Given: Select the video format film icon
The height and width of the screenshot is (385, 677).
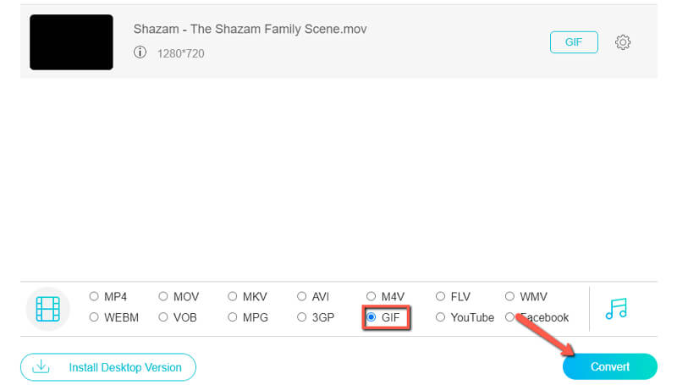Looking at the screenshot, I should 47,309.
